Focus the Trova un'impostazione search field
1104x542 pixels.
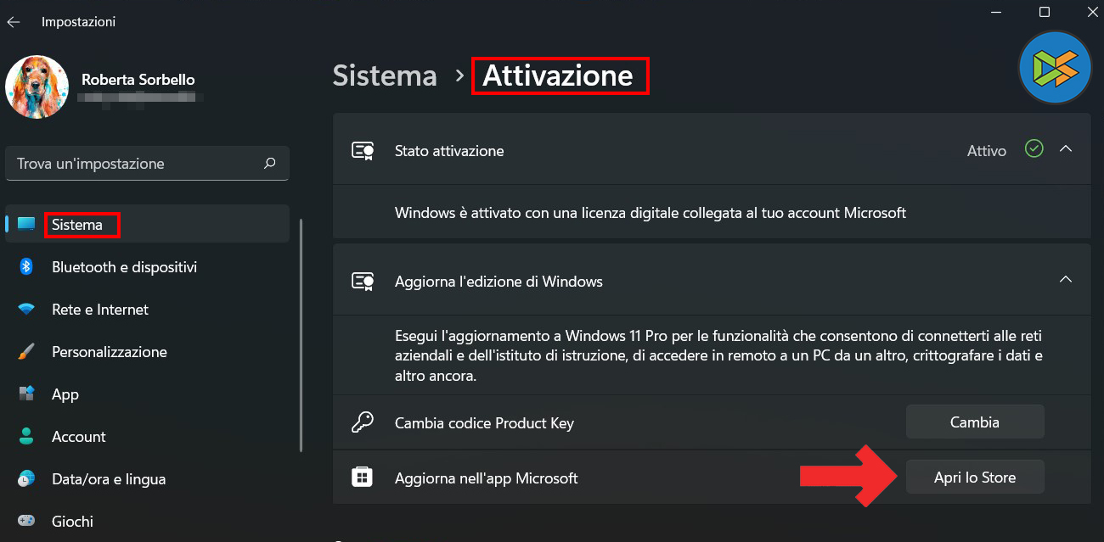tap(136, 163)
